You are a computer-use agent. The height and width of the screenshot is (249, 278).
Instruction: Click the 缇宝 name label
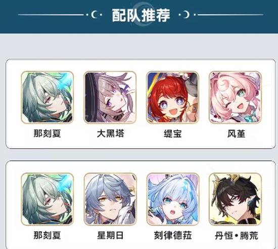173,133
